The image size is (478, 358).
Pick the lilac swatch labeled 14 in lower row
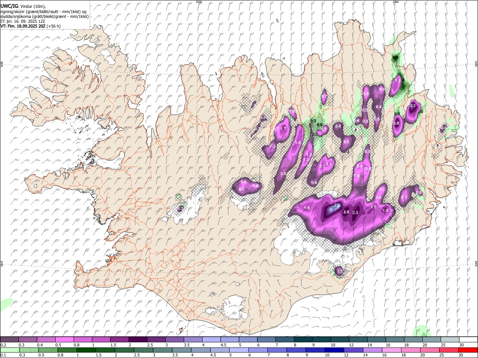click(x=372, y=350)
